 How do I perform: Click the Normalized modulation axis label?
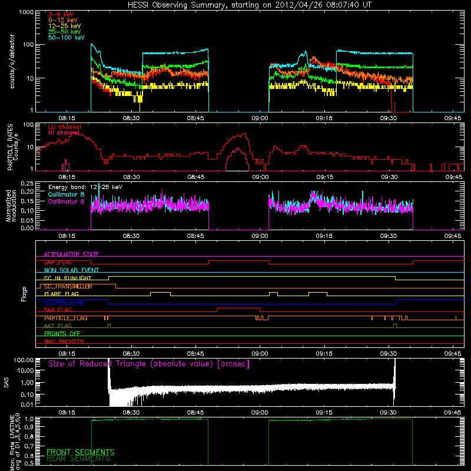pyautogui.click(x=11, y=205)
